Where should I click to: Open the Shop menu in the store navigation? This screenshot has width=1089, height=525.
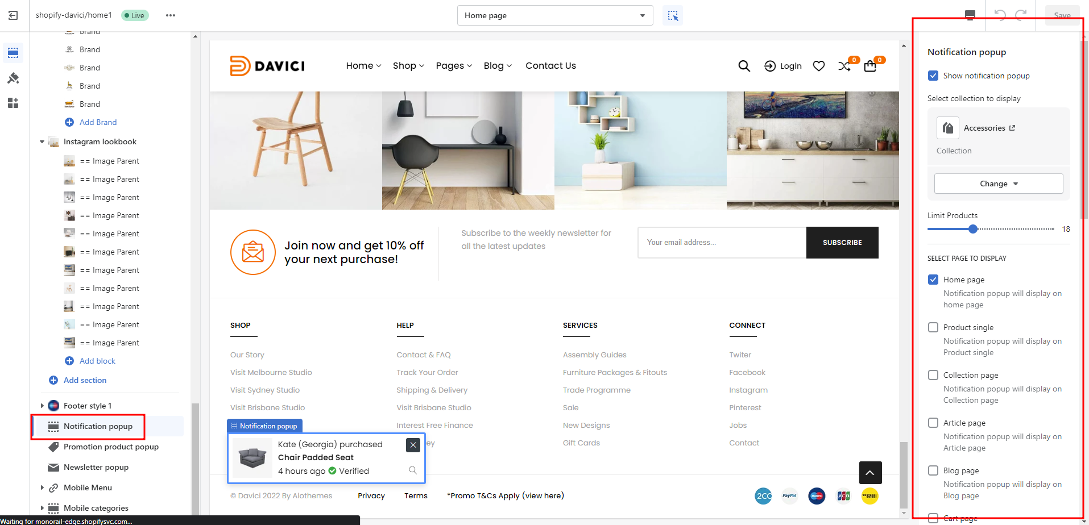pos(408,66)
